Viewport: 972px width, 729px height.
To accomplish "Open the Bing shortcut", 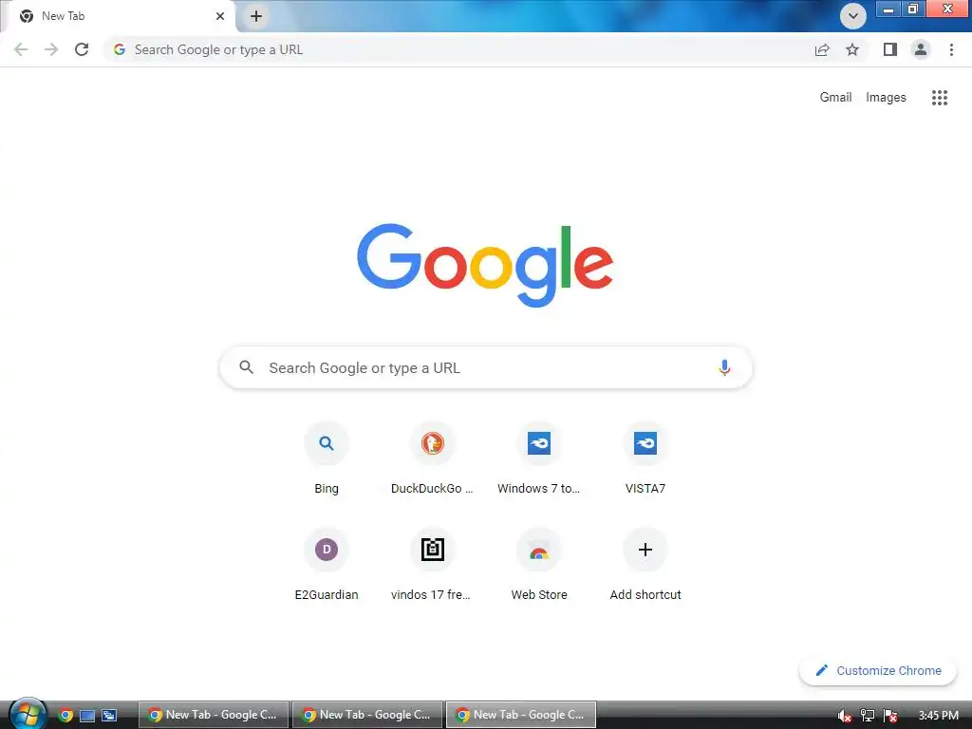I will point(327,458).
